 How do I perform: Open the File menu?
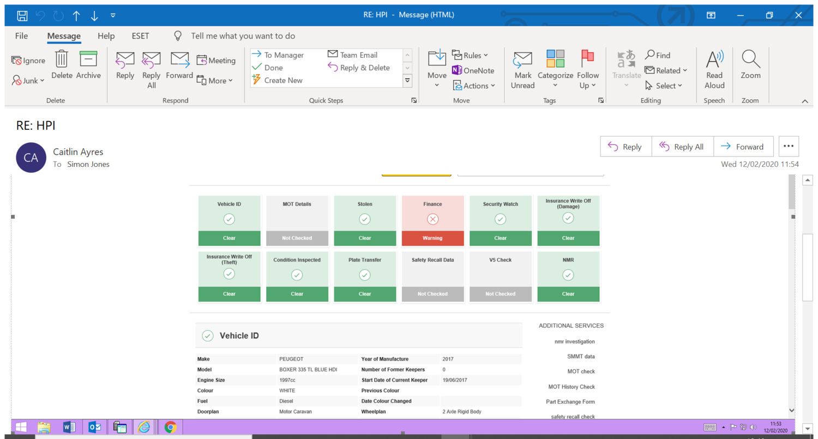pyautogui.click(x=21, y=36)
